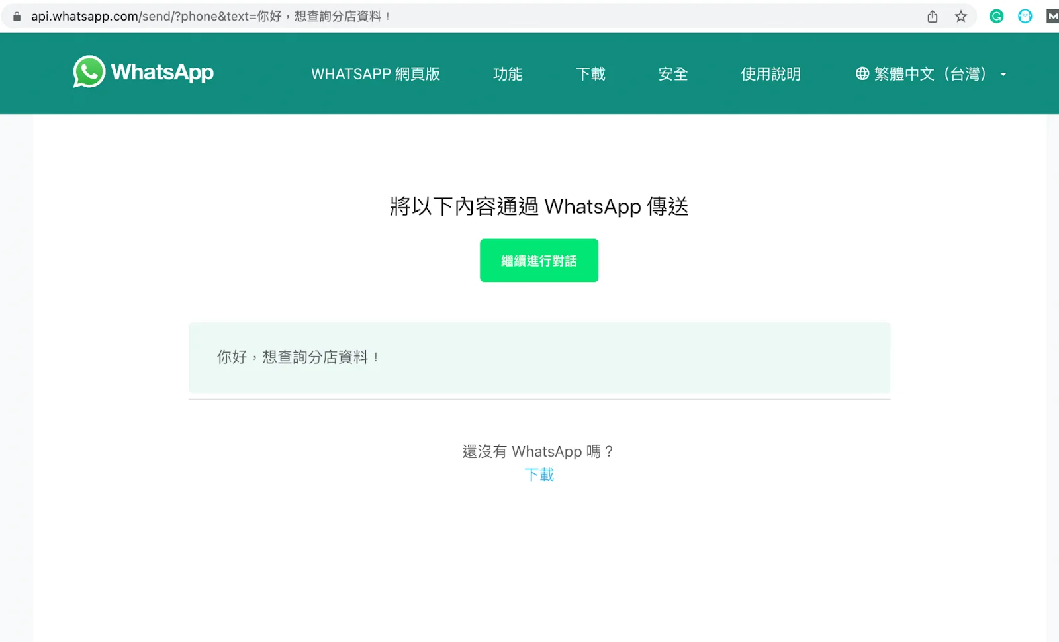Open the 安全 navigation menu item
Screen dimensions: 1059x642
(672, 74)
